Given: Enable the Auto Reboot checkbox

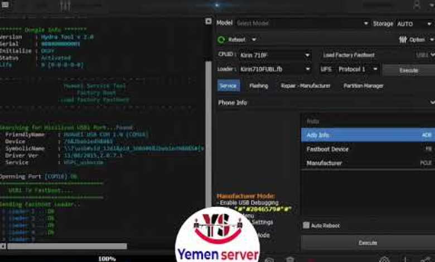Looking at the screenshot, I should click(306, 225).
